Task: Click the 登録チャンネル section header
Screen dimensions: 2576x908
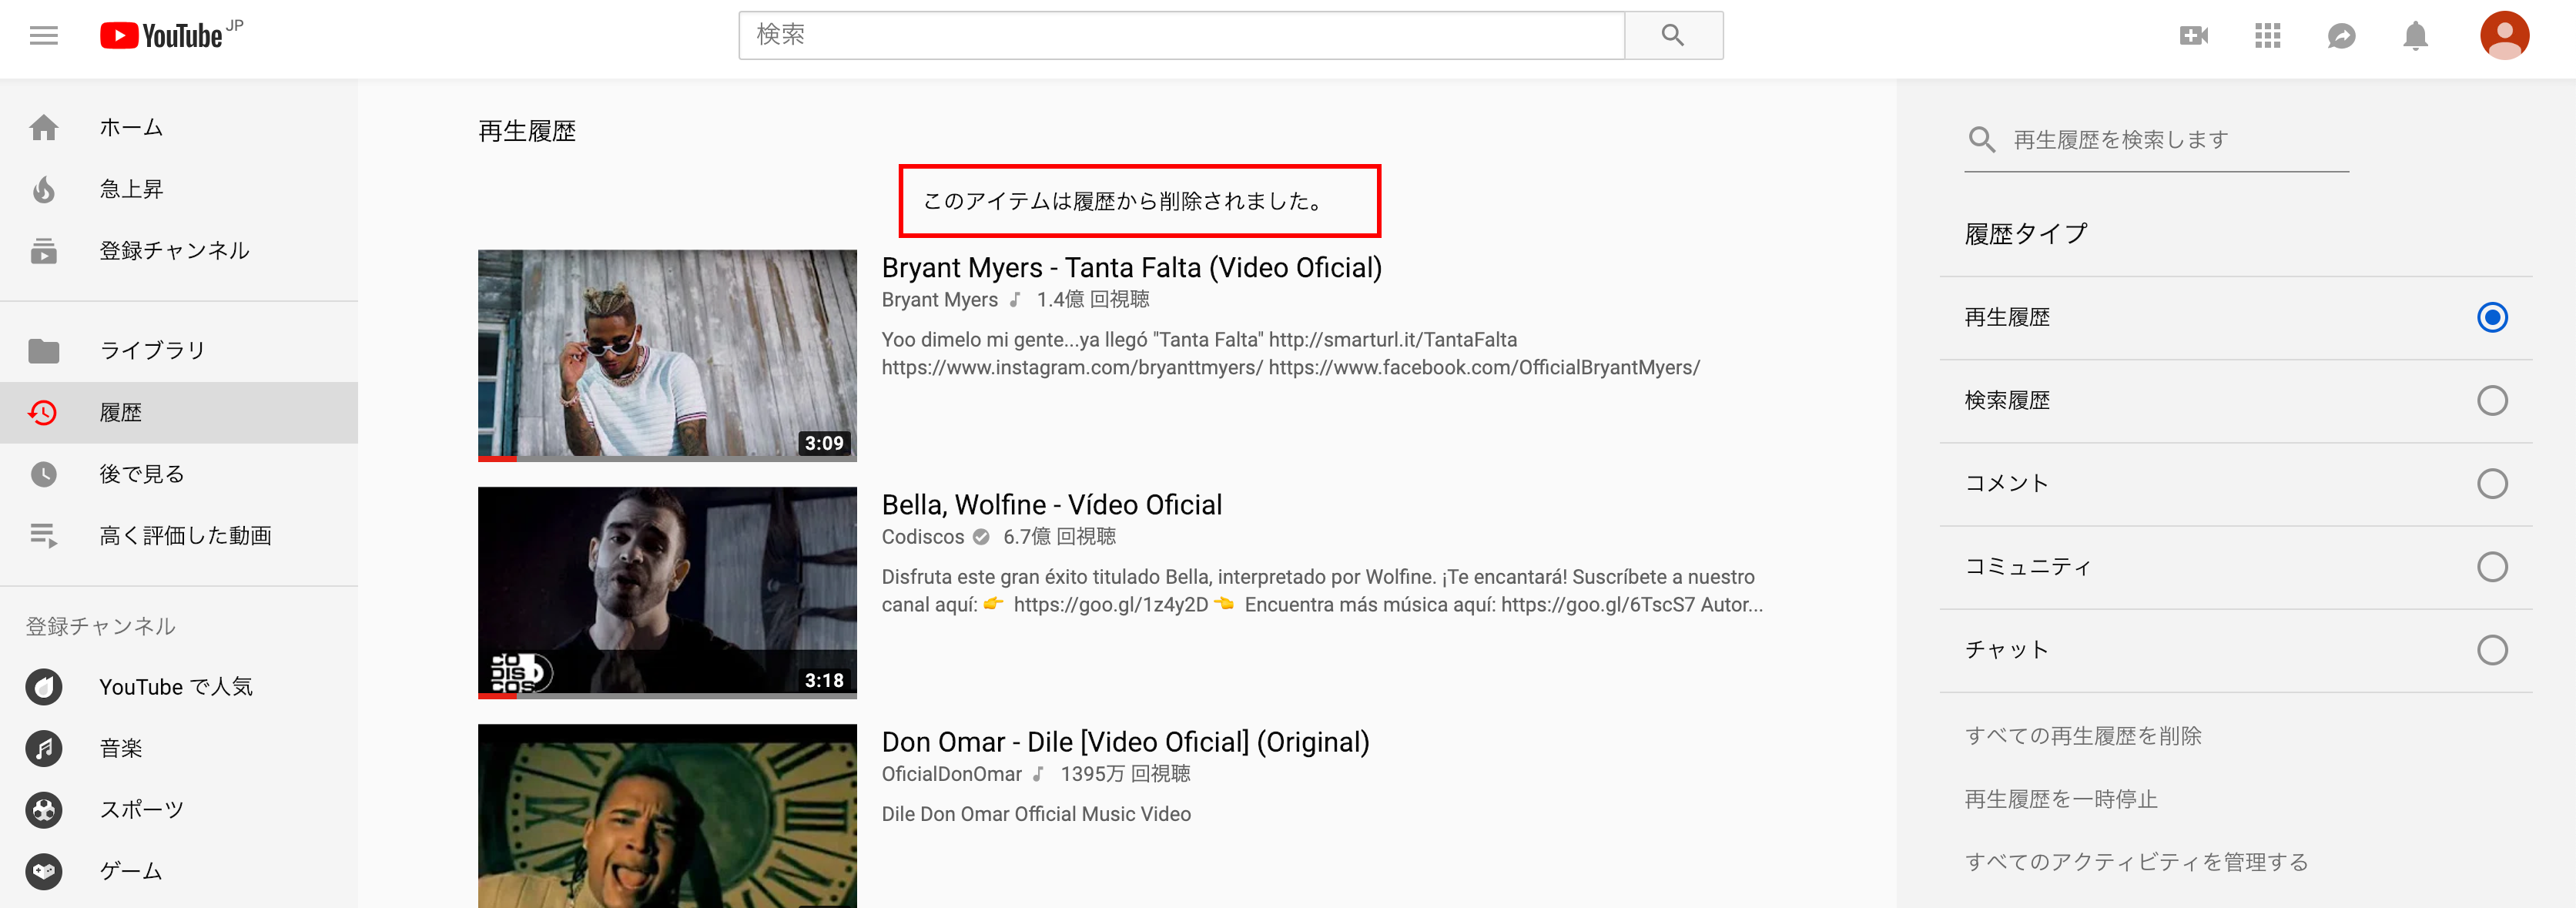Action: [x=101, y=626]
